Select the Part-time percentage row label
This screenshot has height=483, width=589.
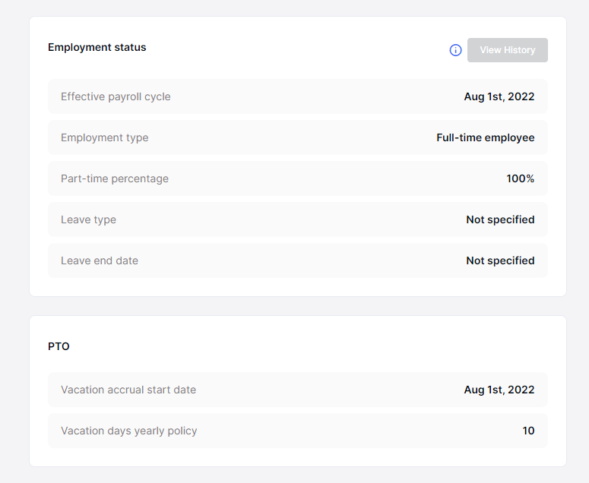[x=115, y=178]
